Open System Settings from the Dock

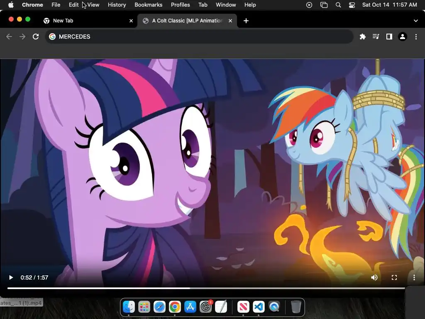click(x=206, y=307)
